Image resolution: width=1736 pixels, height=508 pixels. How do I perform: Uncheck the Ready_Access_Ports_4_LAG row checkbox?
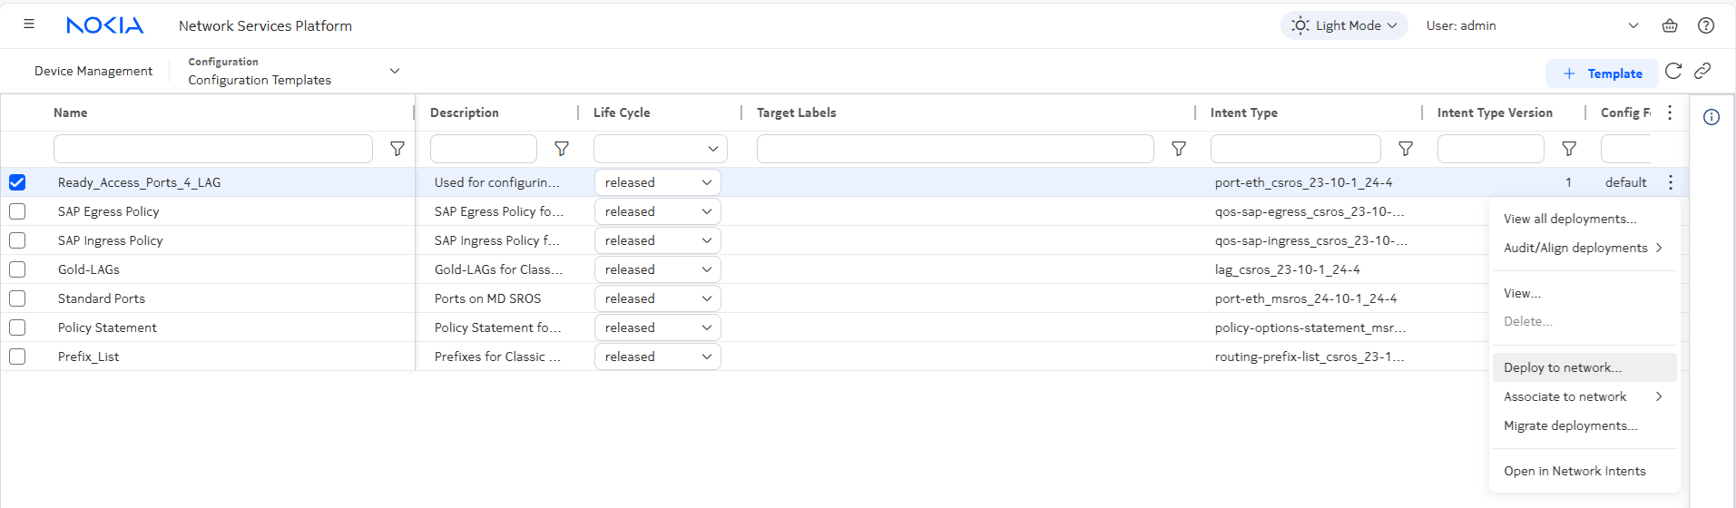[x=17, y=182]
